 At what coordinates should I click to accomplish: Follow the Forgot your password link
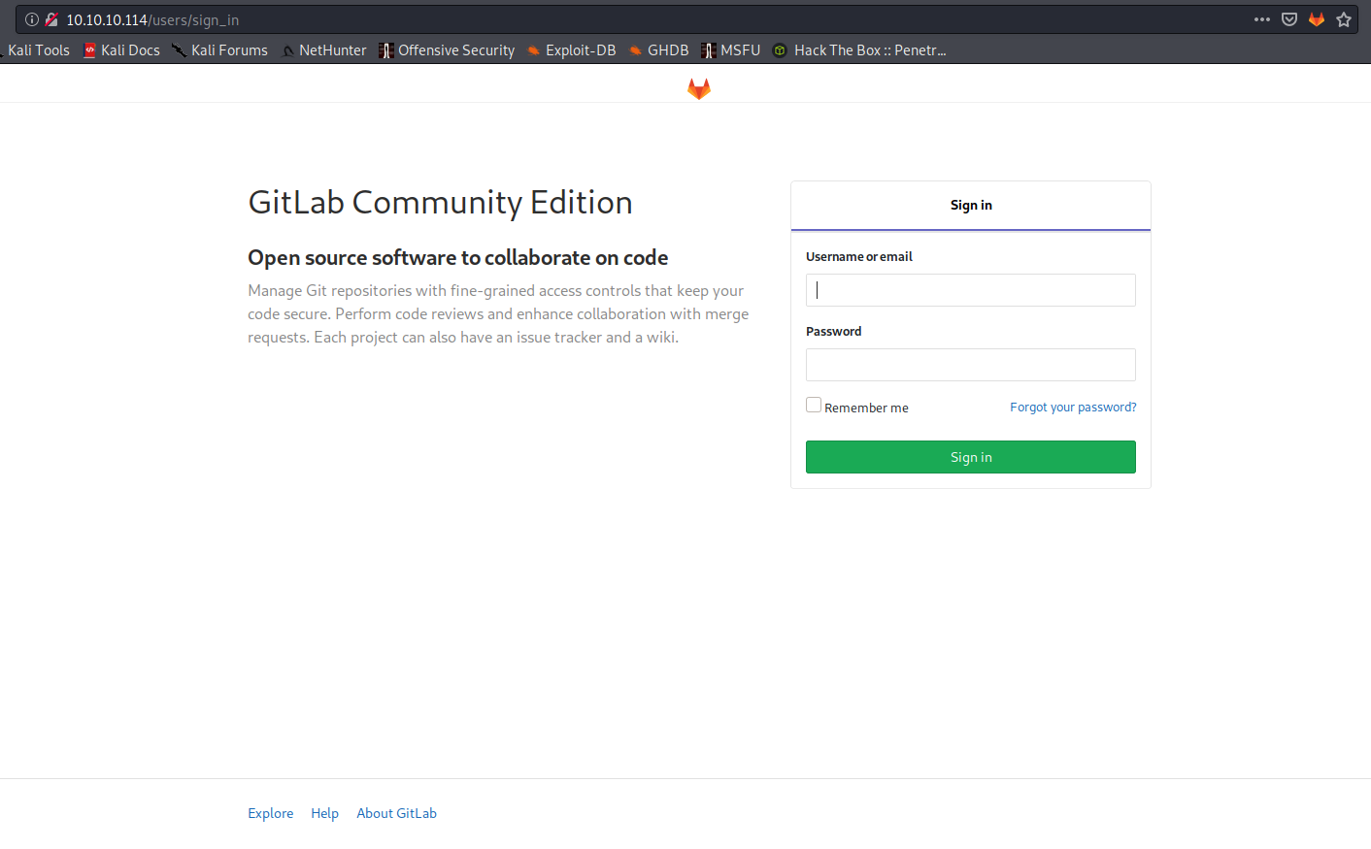click(1073, 408)
